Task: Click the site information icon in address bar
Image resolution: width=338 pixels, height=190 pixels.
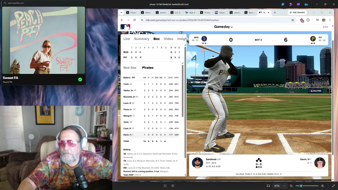Action: click(x=142, y=20)
